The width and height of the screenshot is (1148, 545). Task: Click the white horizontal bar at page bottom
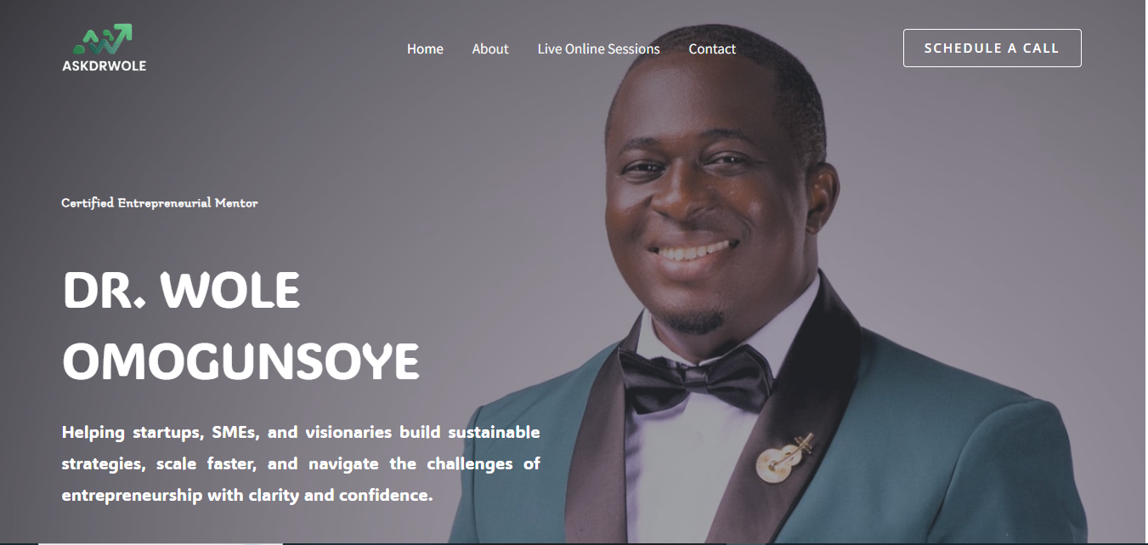[160, 542]
